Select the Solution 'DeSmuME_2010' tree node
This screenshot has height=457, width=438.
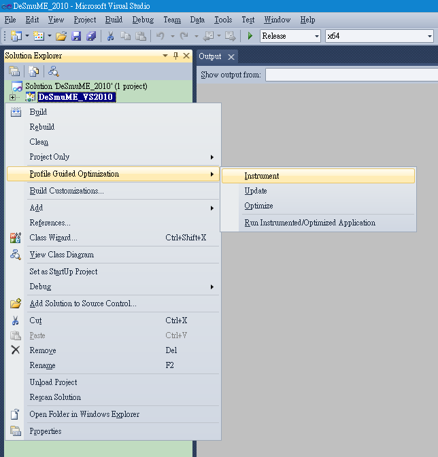pos(86,86)
